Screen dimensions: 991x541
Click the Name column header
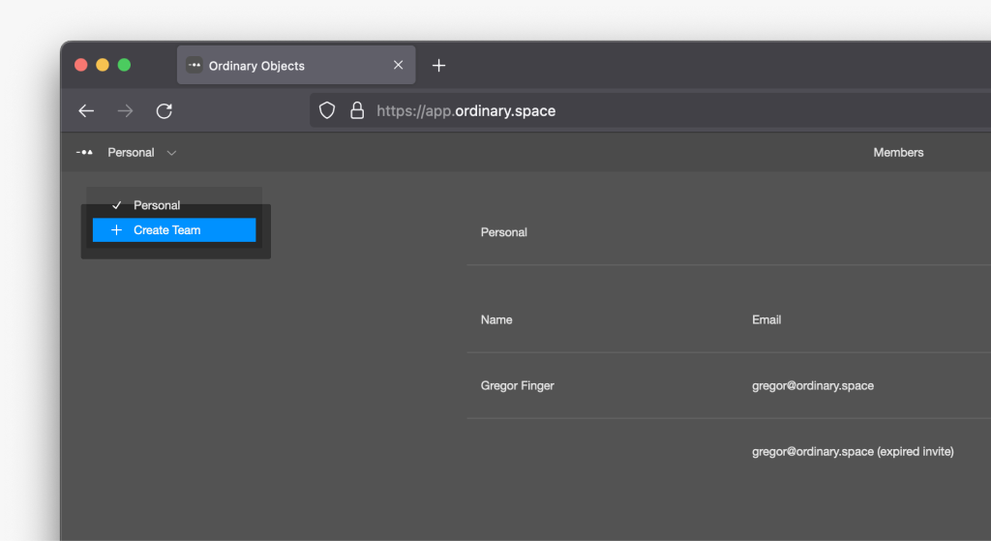point(496,319)
